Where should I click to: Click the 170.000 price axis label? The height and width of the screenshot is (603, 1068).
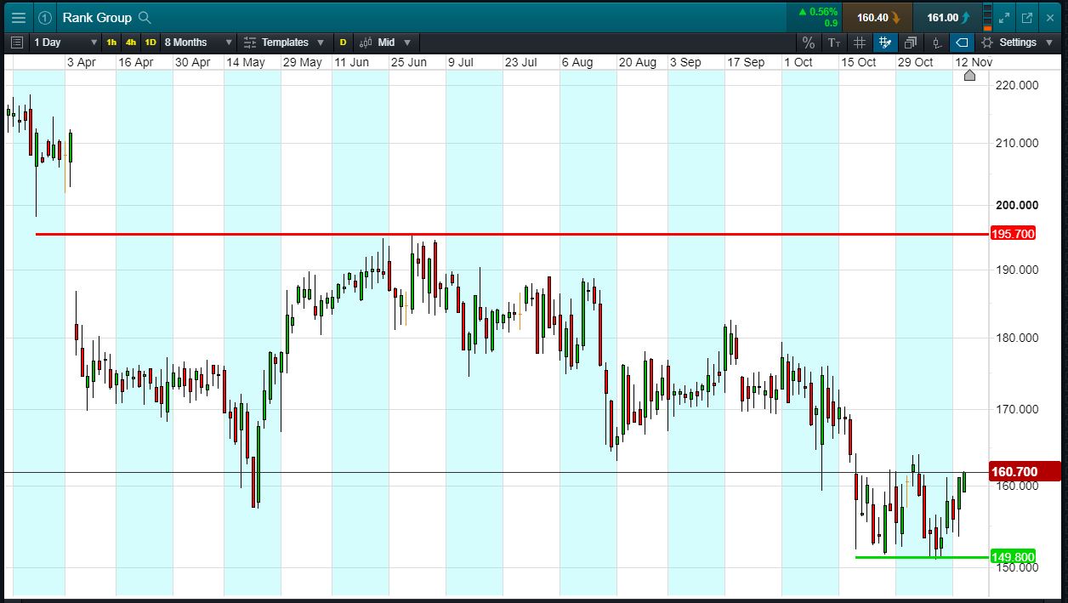1016,409
